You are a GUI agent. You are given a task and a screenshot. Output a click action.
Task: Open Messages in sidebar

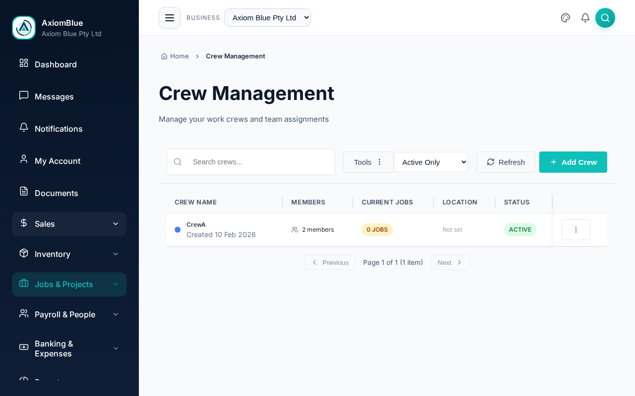click(69, 97)
